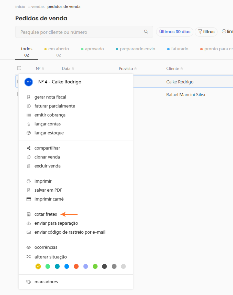Viewport: 233px width, 295px height.
Task: Click the calculator icon for cotar fretes
Action: pos(29,214)
